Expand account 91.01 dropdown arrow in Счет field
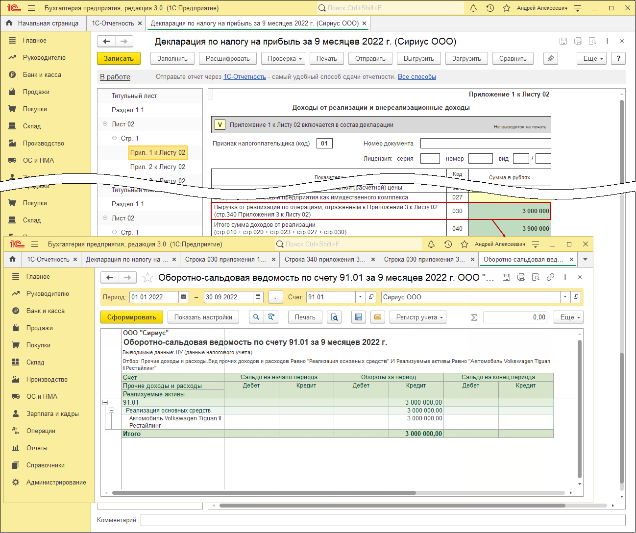Viewport: 636px width, 533px height. tap(361, 297)
